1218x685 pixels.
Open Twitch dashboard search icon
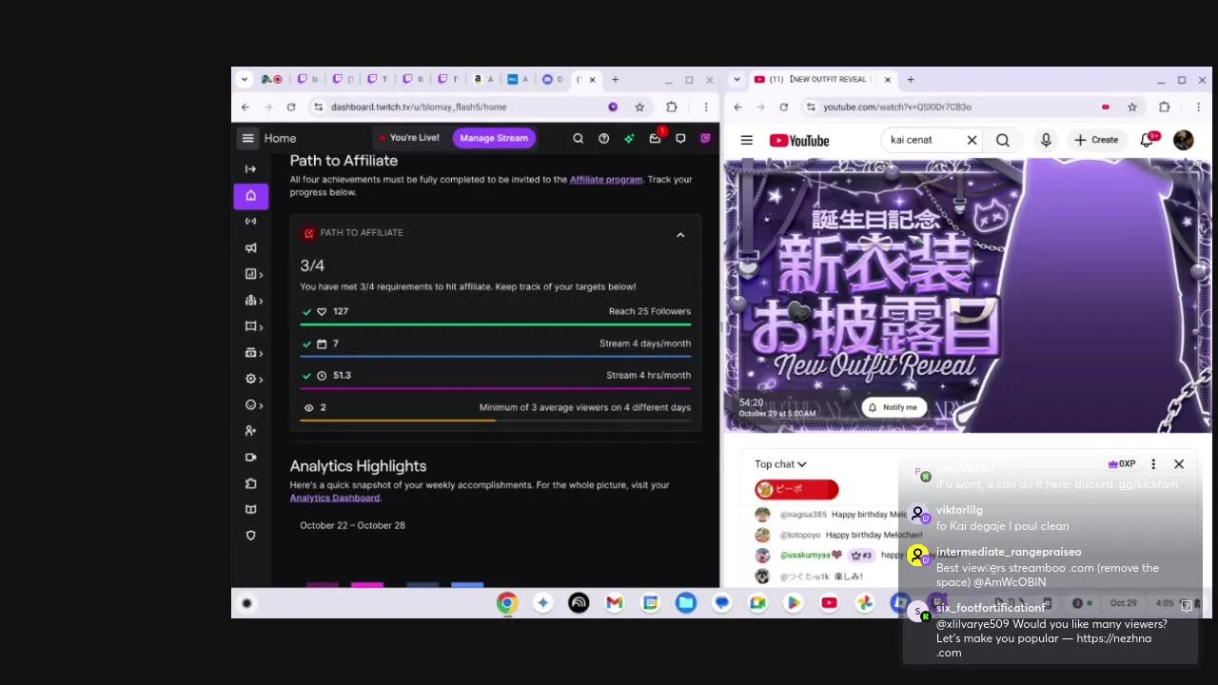578,139
